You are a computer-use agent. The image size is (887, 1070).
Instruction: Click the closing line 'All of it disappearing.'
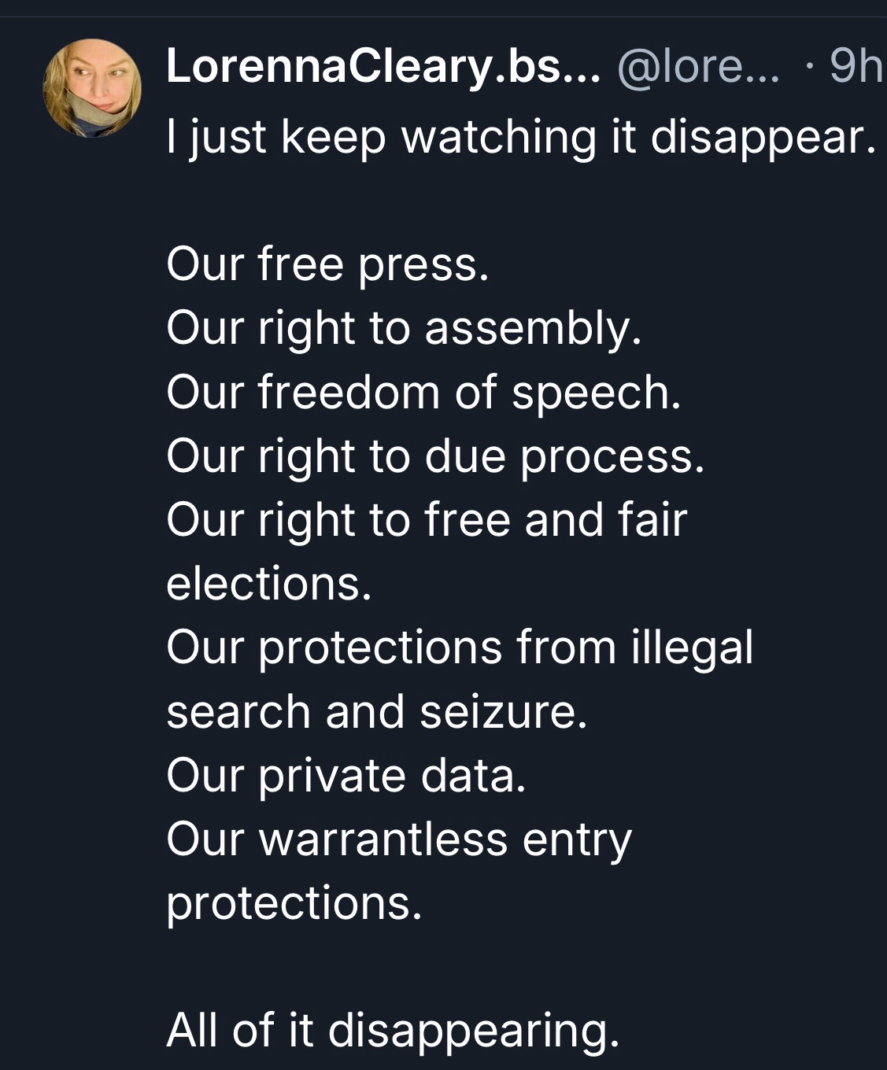click(x=392, y=1030)
